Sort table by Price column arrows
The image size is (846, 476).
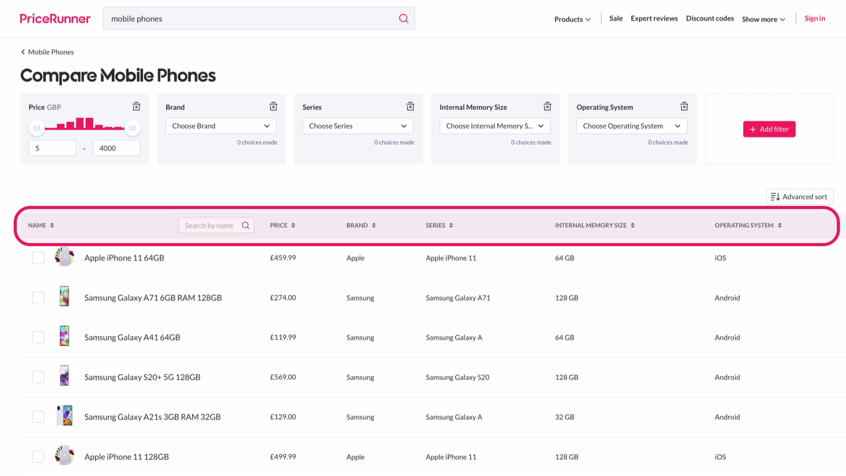293,225
